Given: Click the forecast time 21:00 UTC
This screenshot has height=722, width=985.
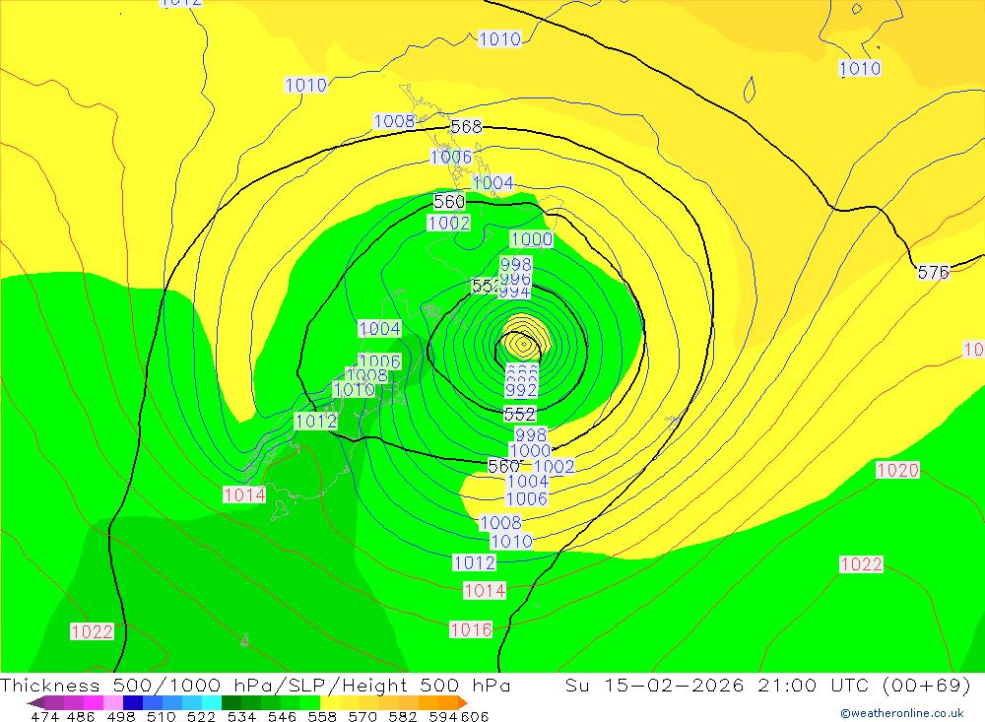Looking at the screenshot, I should (816, 685).
